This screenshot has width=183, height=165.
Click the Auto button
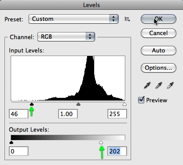point(159,51)
